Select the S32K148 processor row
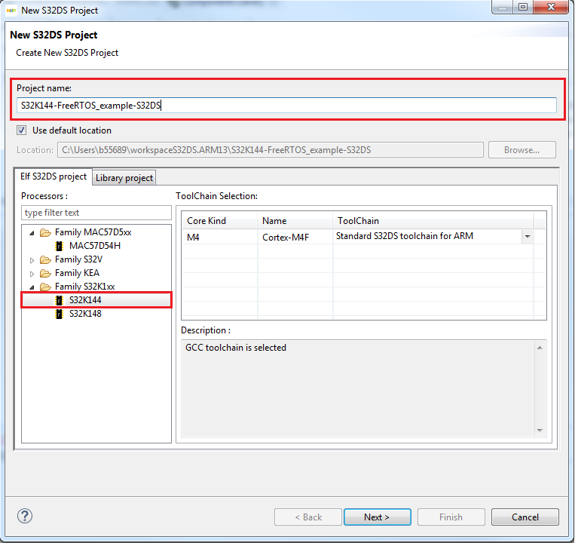 tap(96, 314)
